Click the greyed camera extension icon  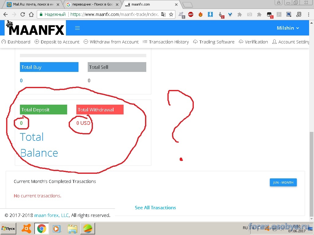pos(250,14)
